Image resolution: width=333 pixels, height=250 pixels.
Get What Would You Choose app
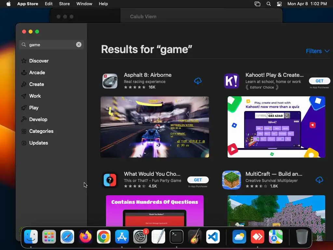pyautogui.click(x=198, y=180)
